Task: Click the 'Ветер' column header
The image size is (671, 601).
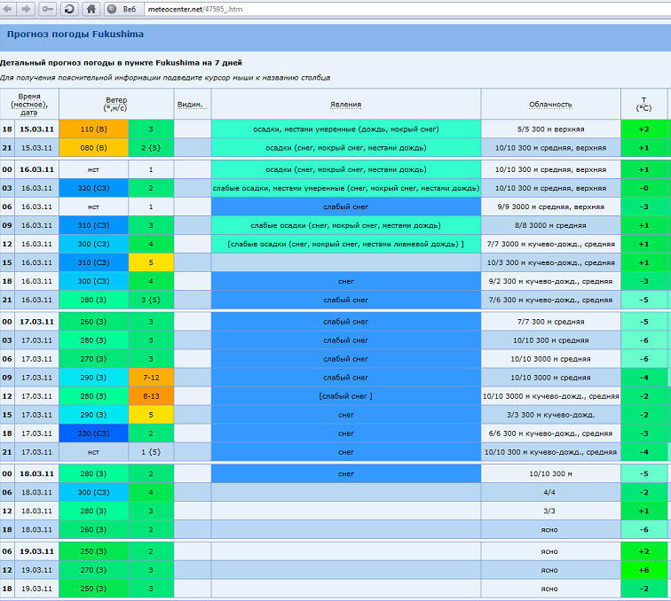Action: click(x=116, y=104)
